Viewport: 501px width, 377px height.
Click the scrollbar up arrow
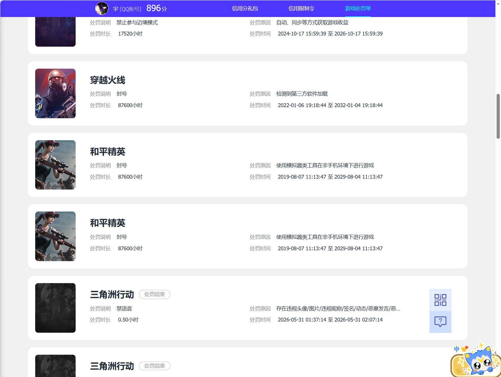[x=498, y=3]
